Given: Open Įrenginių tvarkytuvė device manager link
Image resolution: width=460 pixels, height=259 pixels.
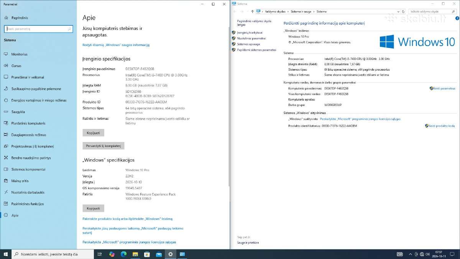Looking at the screenshot, I should (250, 33).
